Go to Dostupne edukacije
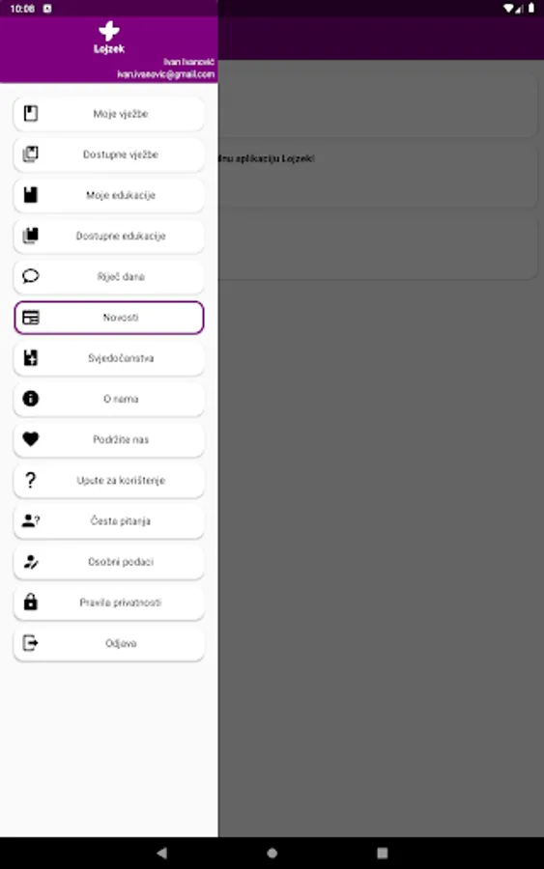544x869 pixels. [x=108, y=236]
